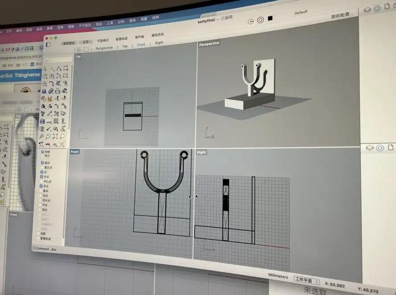Click the checkmark Check objects tool

click(x=49, y=129)
